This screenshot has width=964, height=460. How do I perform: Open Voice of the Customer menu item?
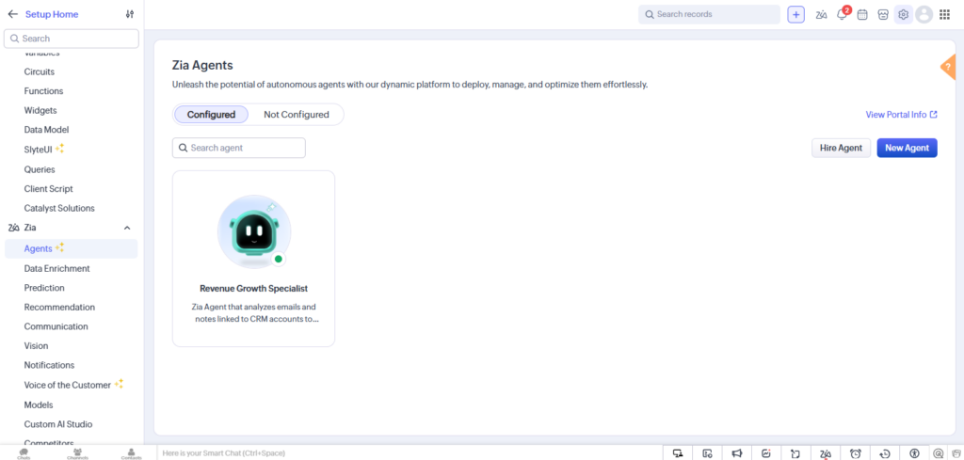[68, 385]
